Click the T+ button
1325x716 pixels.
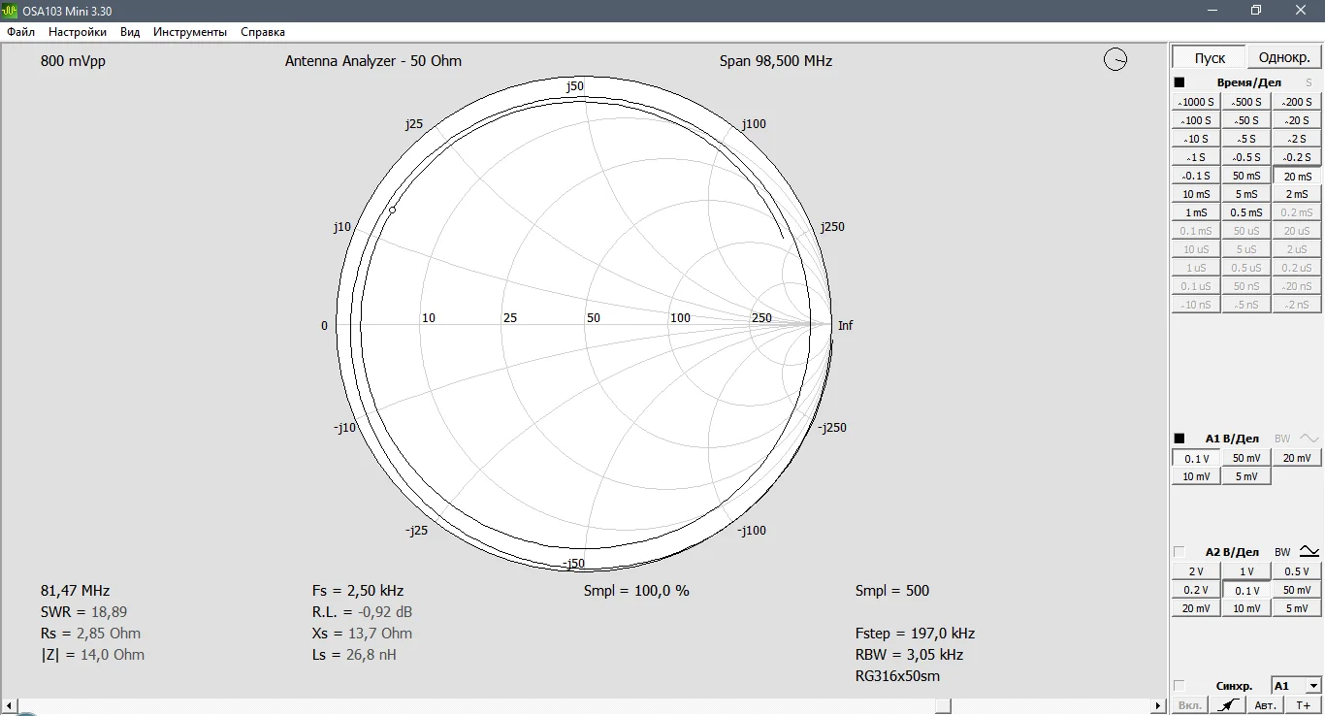click(1303, 705)
